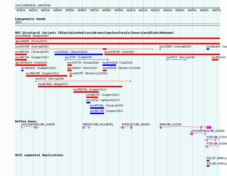Viewport: 227px width, 176px height.
Task: Select the nsv581747 (Cooper2011) red bar
Action: pos(92,97)
